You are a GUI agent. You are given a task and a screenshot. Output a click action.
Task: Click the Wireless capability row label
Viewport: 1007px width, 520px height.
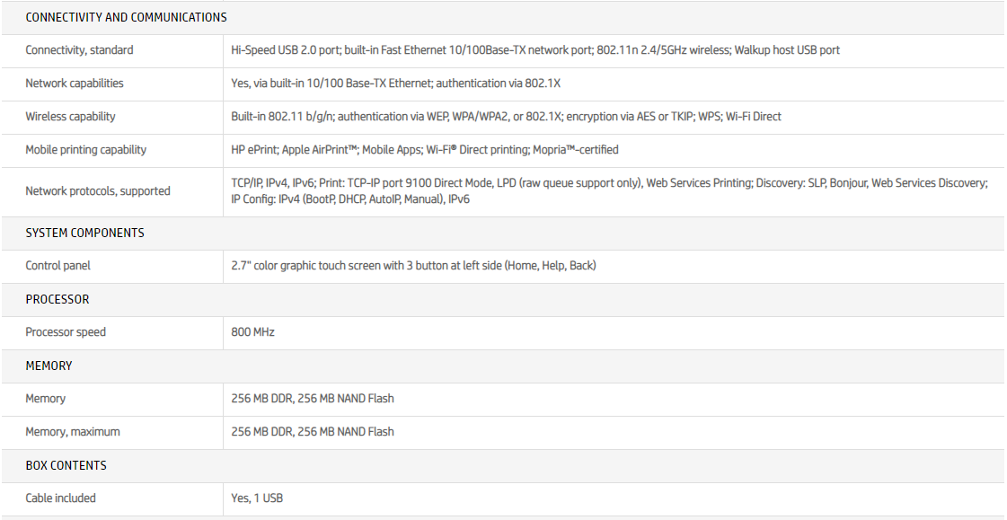pyautogui.click(x=70, y=117)
